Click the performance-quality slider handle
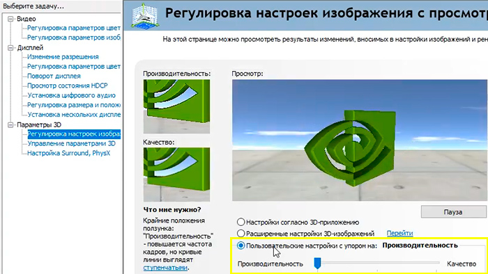Image resolution: width=488 pixels, height=274 pixels. point(317,263)
